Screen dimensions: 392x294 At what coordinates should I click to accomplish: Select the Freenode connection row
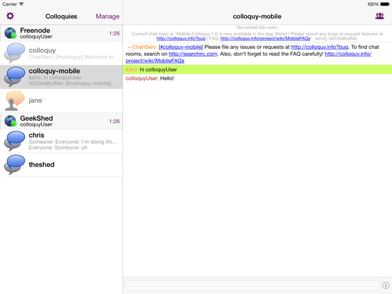61,33
